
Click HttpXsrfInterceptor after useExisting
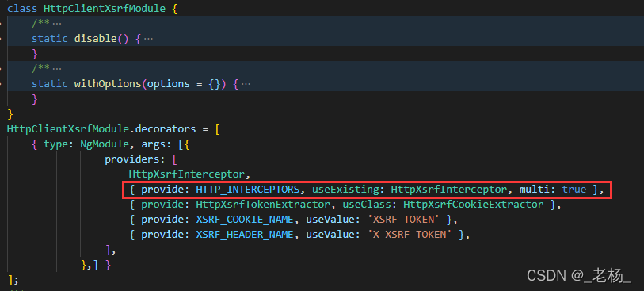(448, 190)
